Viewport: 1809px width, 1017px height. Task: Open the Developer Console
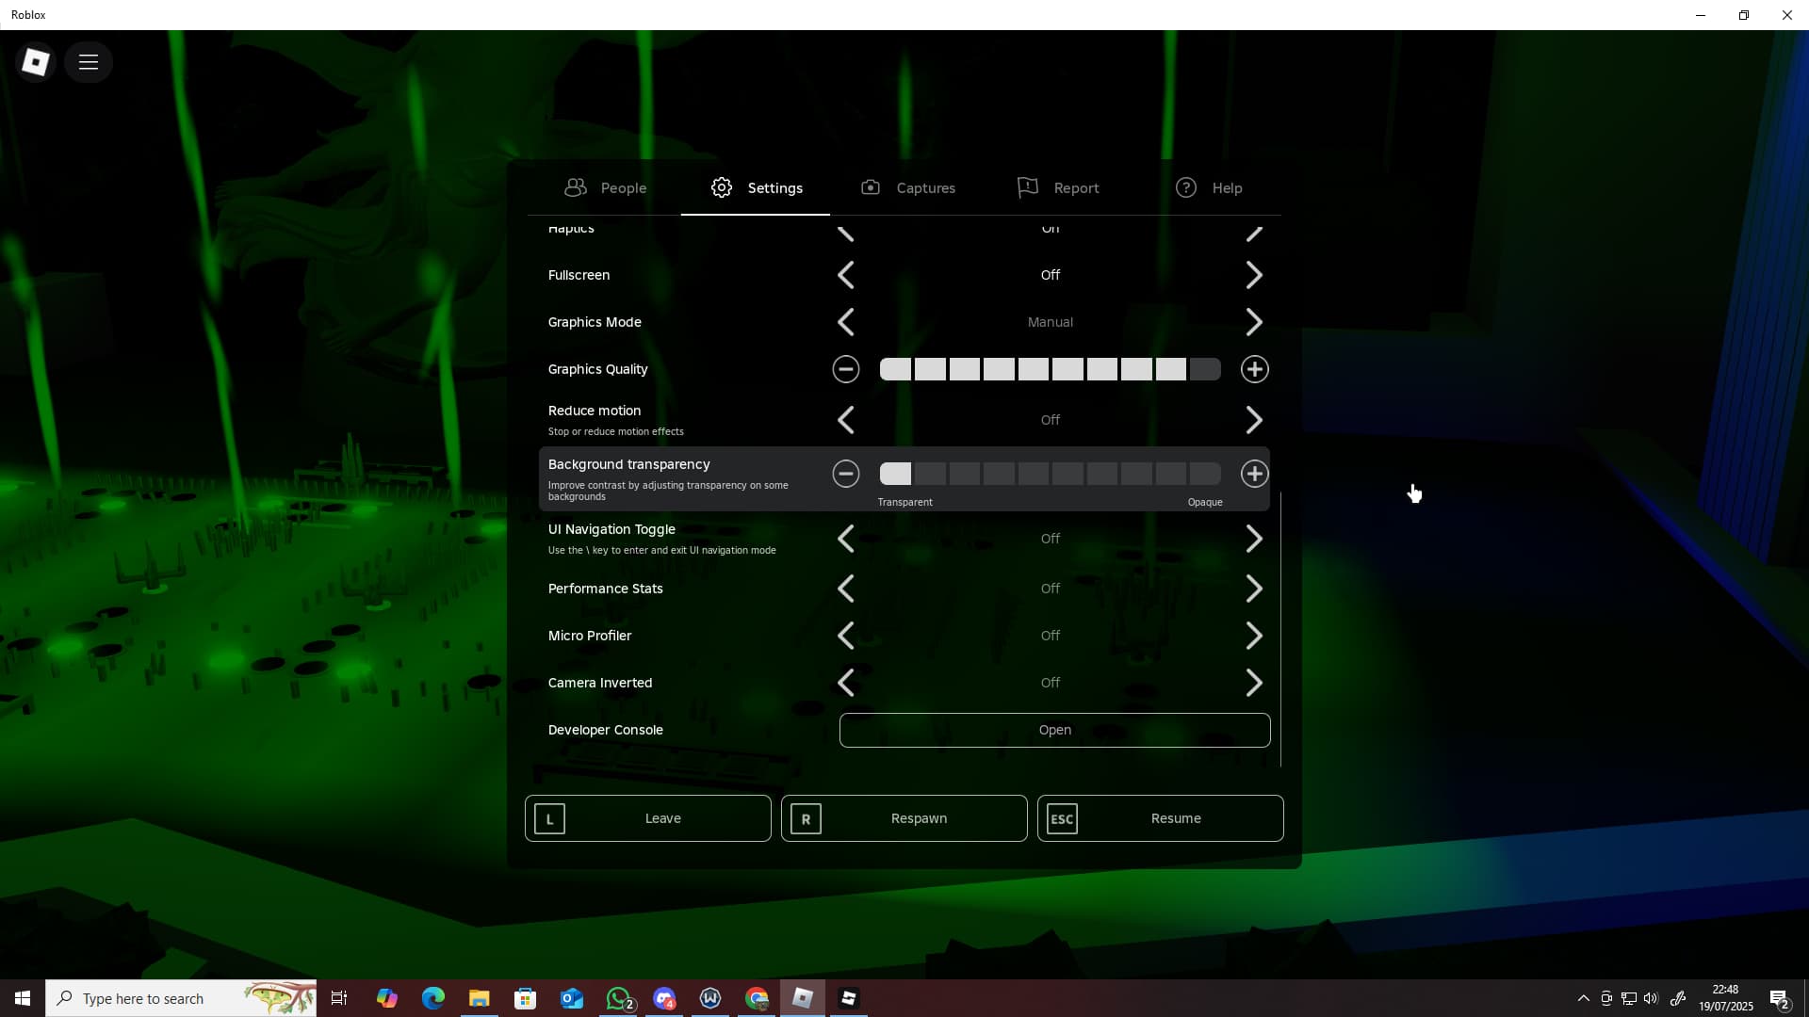coord(1054,730)
